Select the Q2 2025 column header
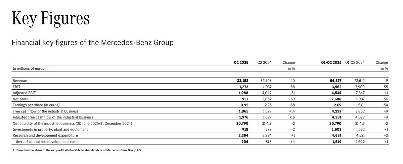403x164 pixels. click(x=241, y=63)
